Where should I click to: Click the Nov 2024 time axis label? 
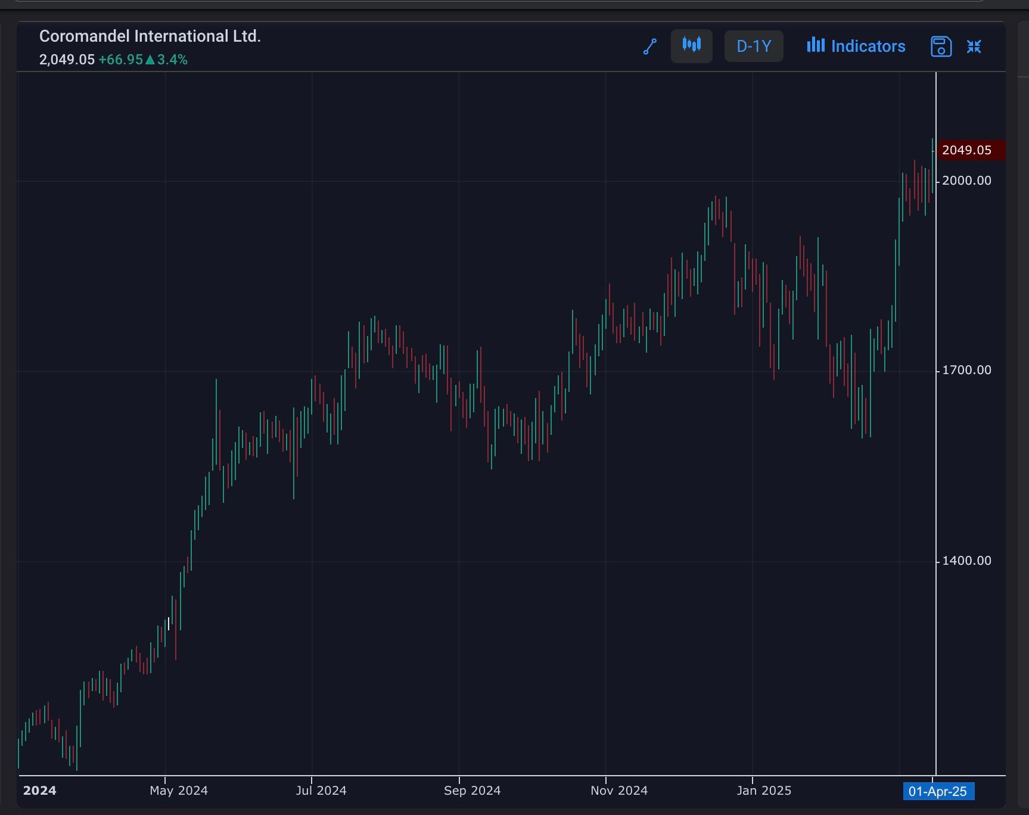coord(619,791)
